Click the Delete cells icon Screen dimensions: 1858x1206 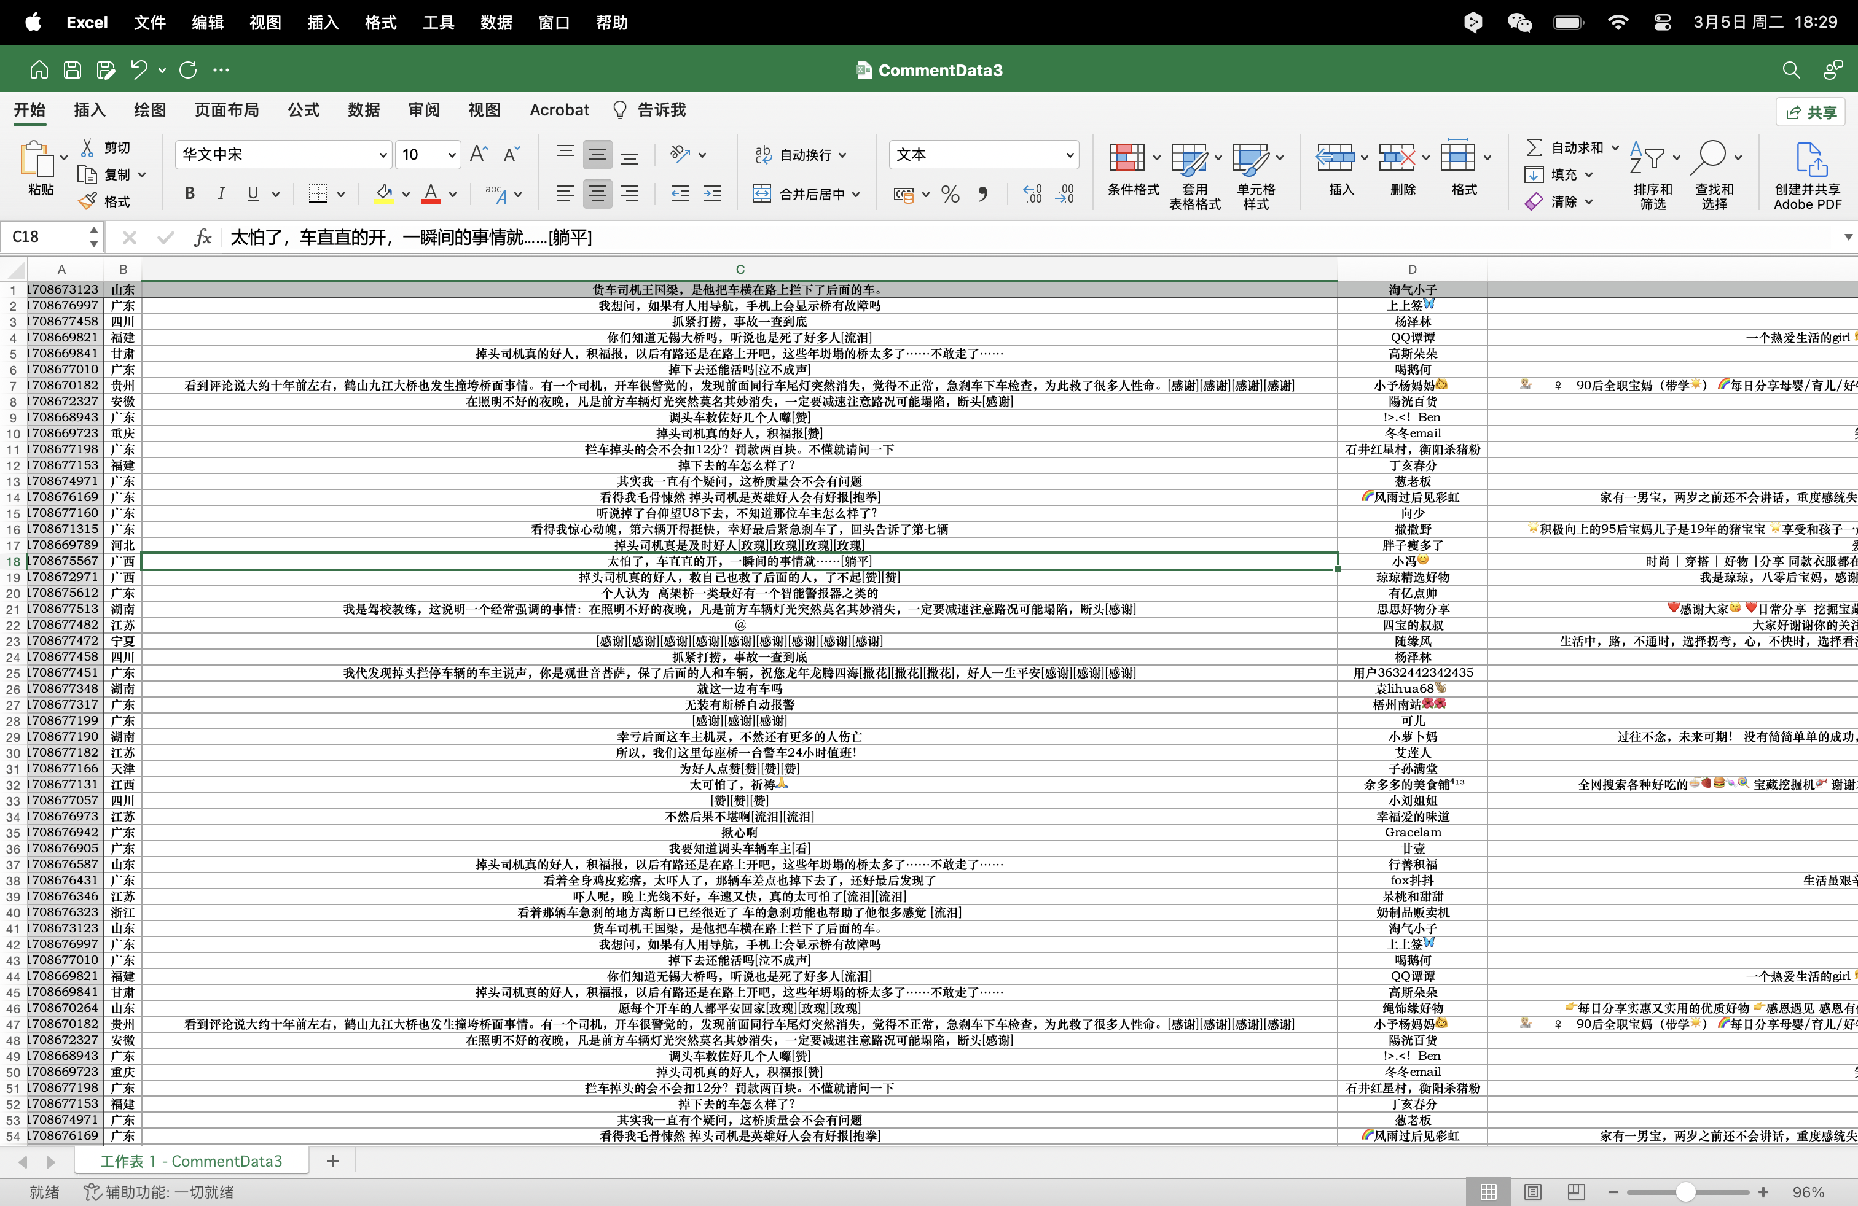[1397, 158]
